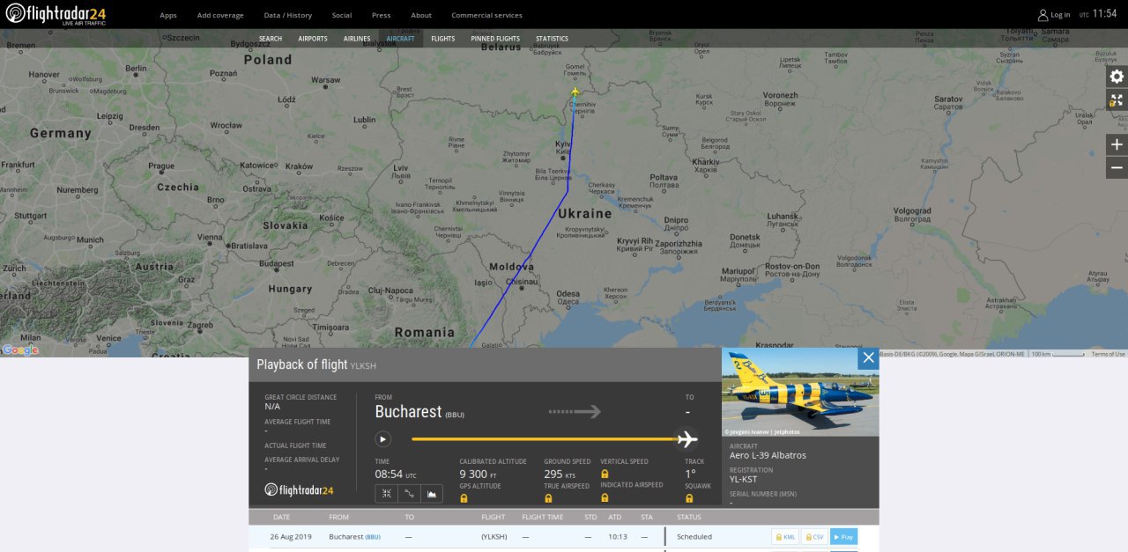Click the locked vertical speed icon

605,474
